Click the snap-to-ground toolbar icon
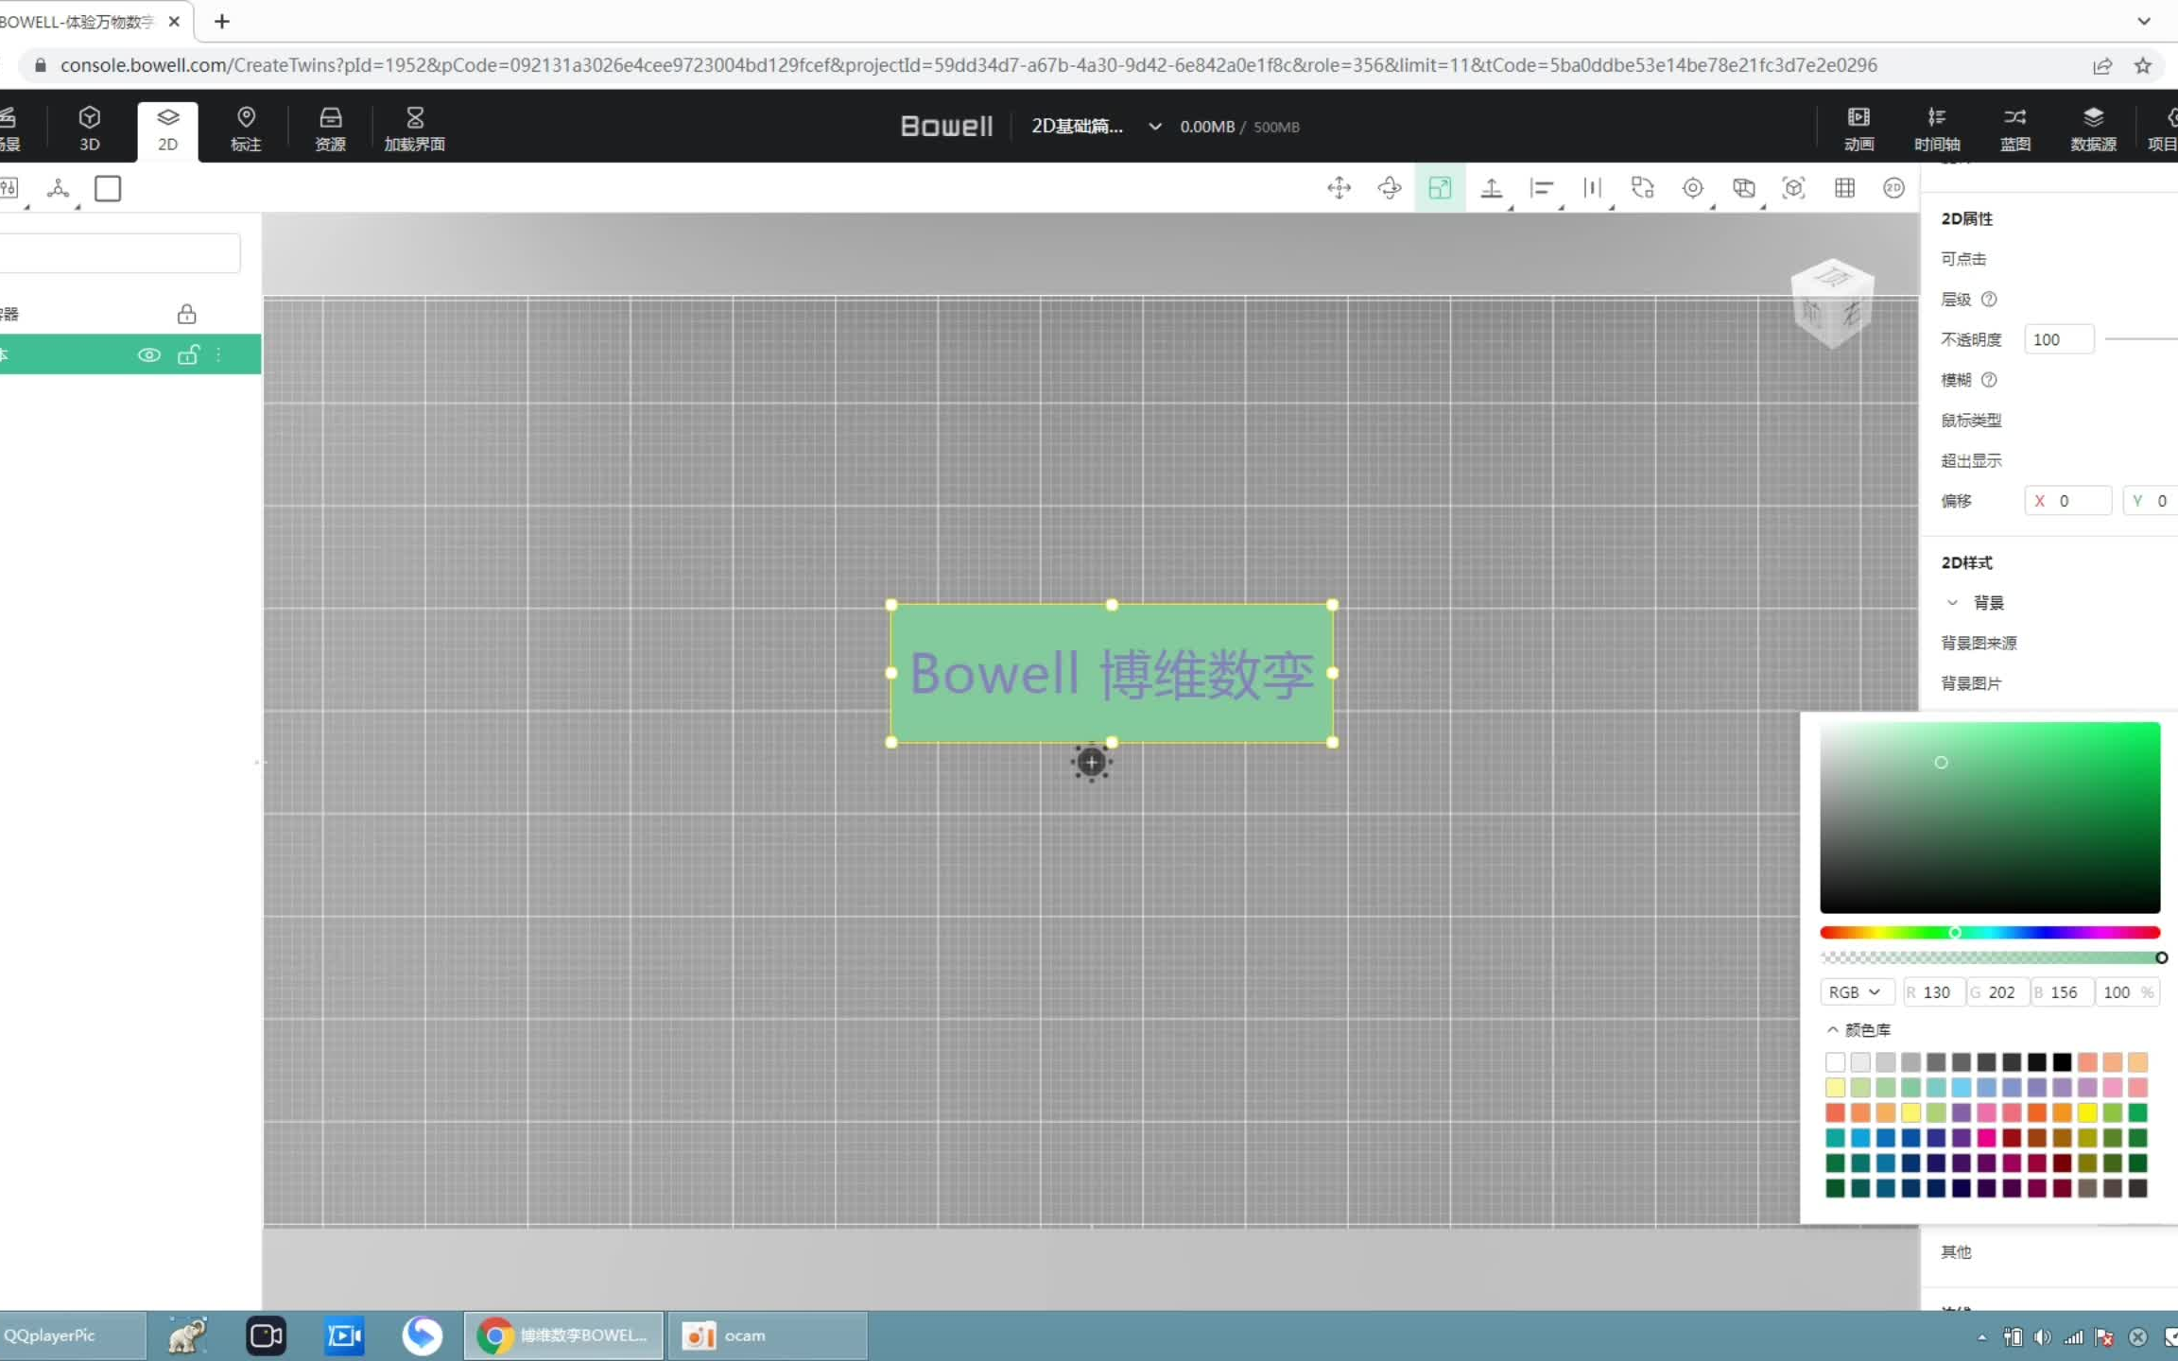 1492,188
